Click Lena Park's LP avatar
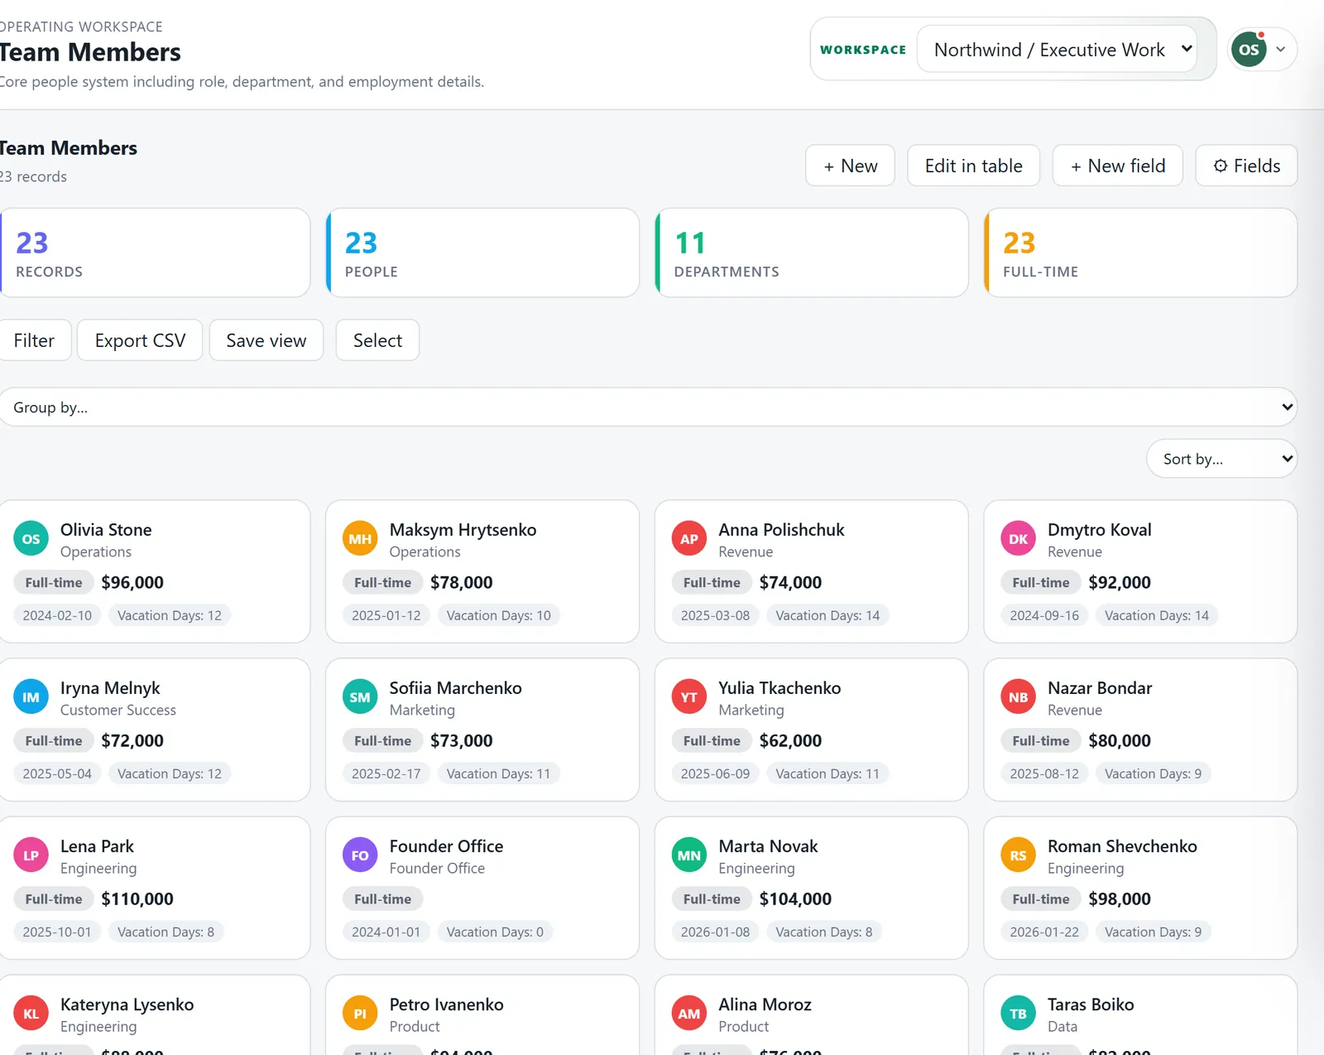The height and width of the screenshot is (1055, 1324). click(31, 855)
